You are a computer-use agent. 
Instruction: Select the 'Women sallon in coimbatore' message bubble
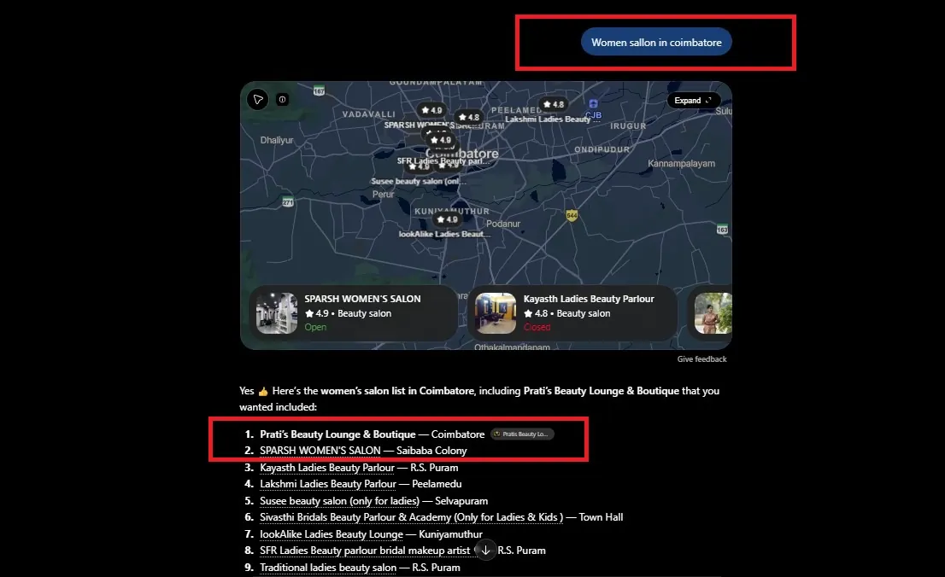(656, 42)
